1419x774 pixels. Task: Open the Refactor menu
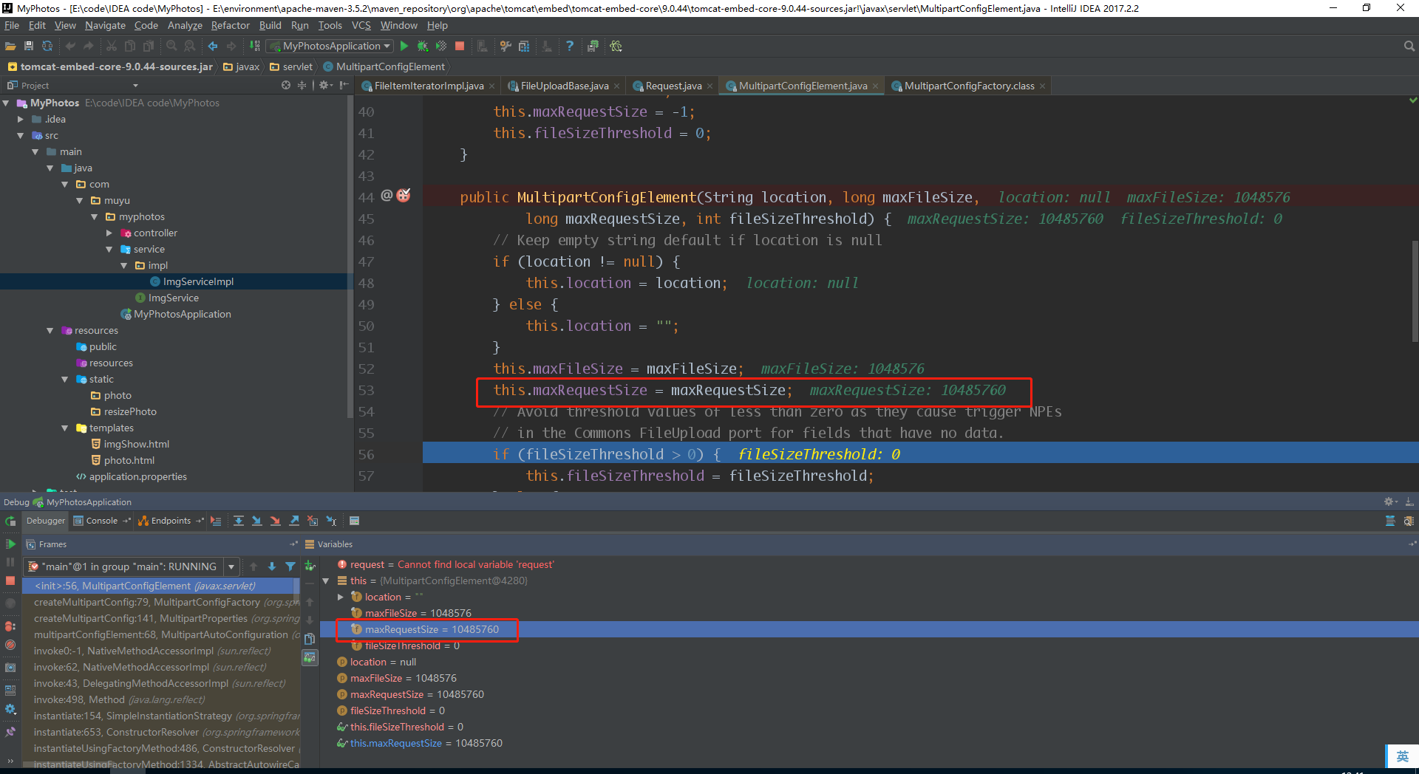[230, 24]
